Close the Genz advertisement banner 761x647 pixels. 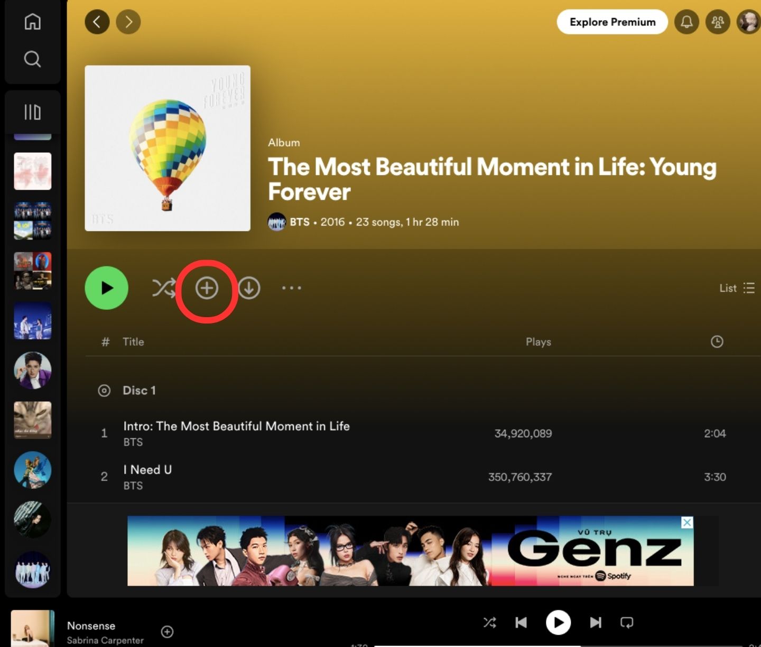686,522
